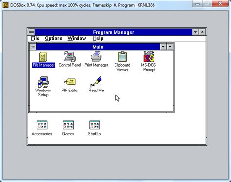Viewport: 231px width, 182px height.
Task: Click the 'Windows Setup' label text
Action: (x=43, y=92)
